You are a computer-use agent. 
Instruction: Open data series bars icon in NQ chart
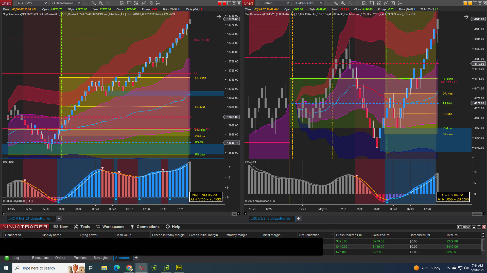pyautogui.click(x=136, y=3)
